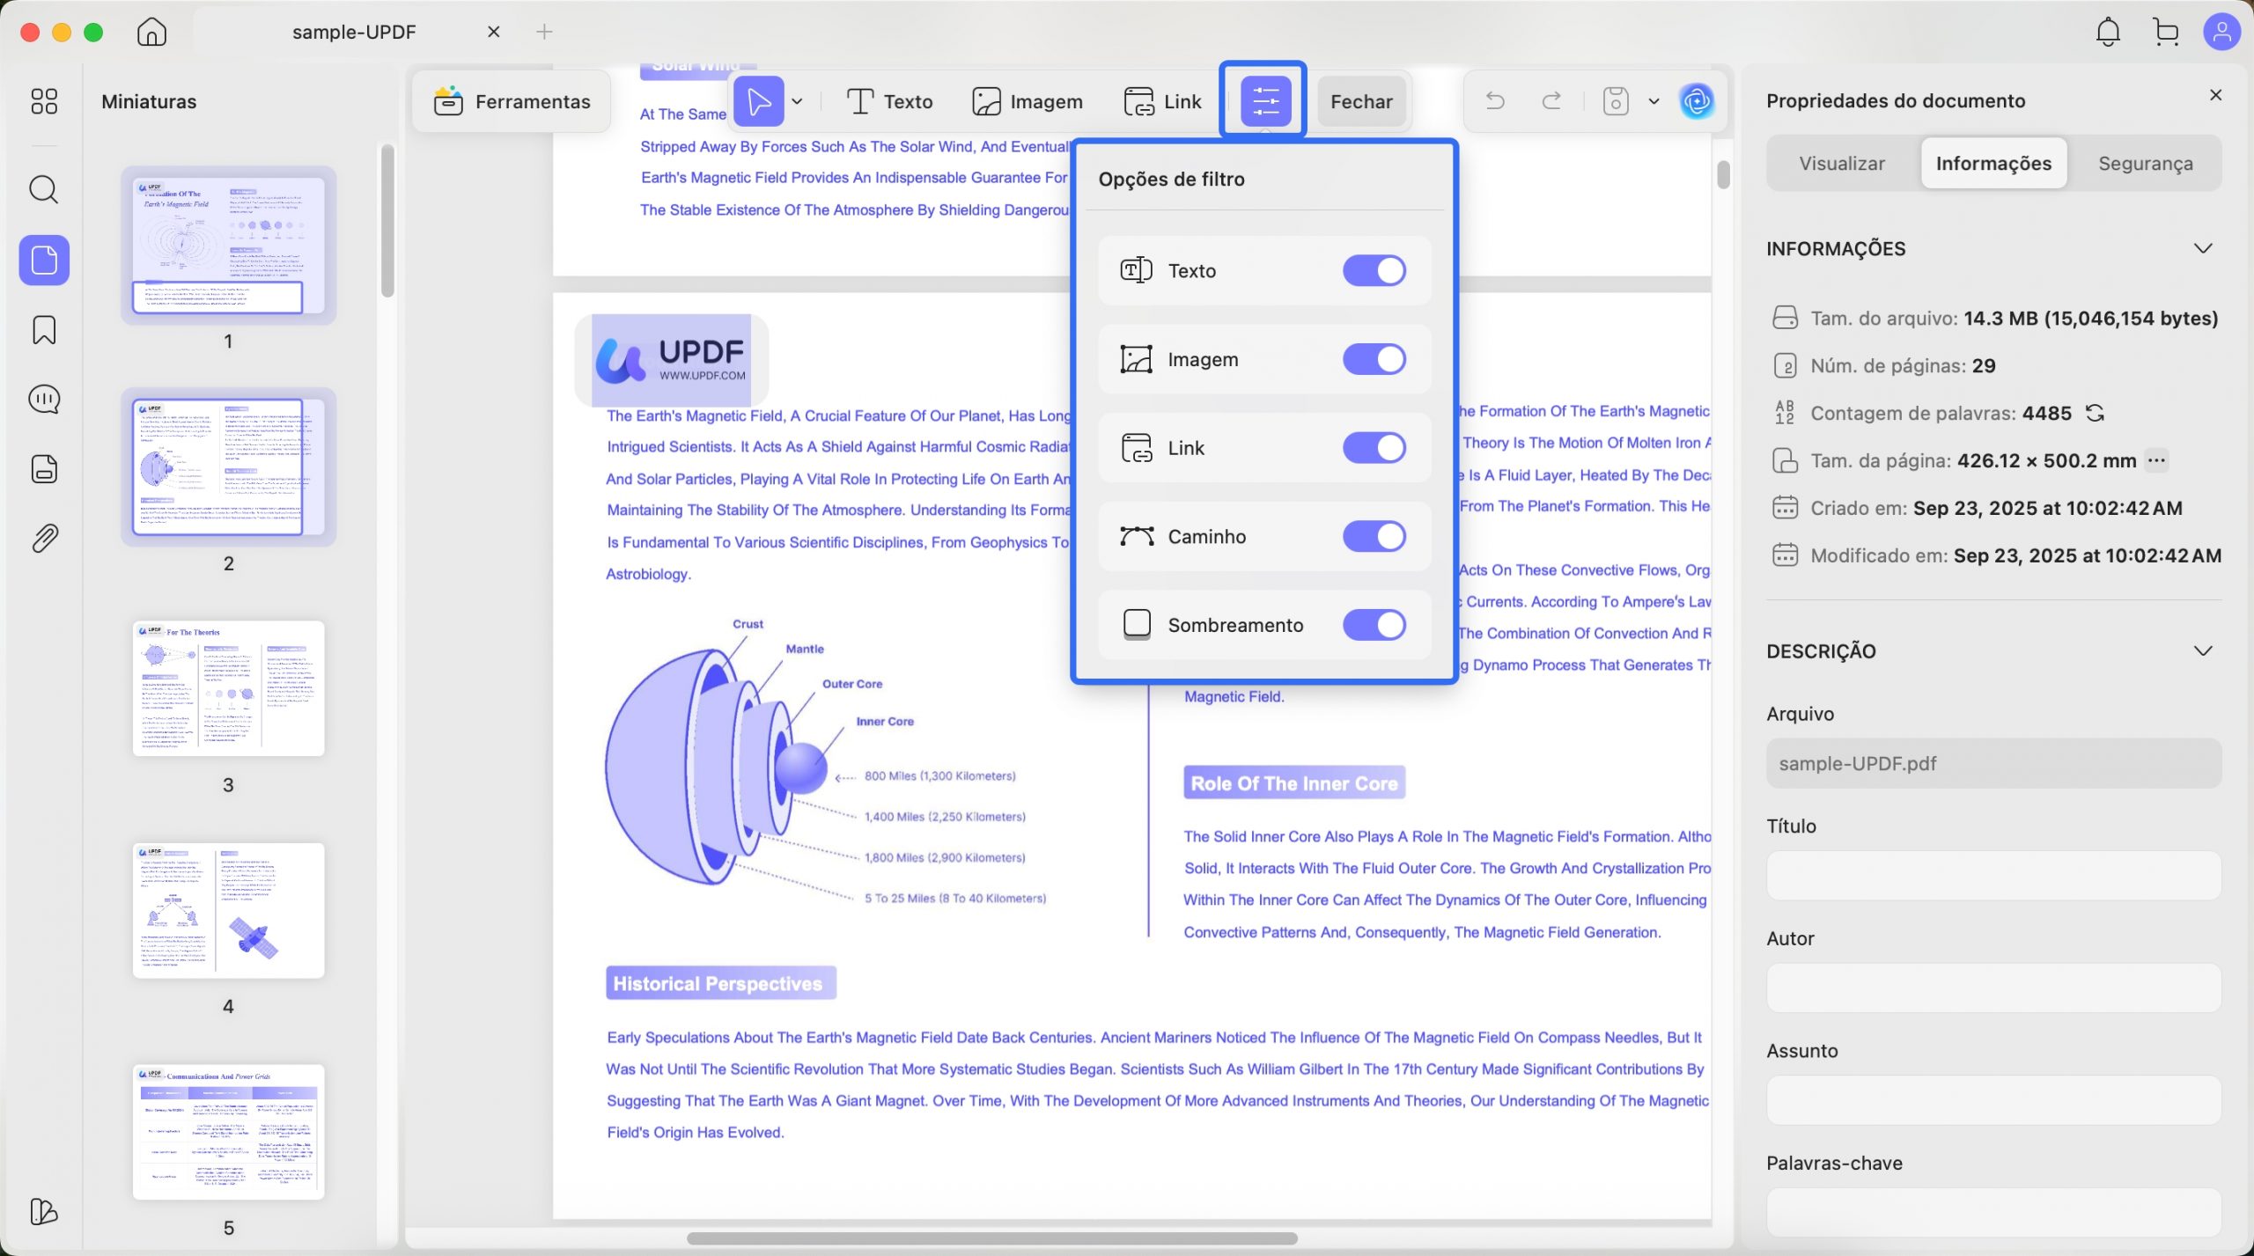2254x1256 pixels.
Task: Switch off the Sombreamento filter toggle
Action: pyautogui.click(x=1374, y=625)
